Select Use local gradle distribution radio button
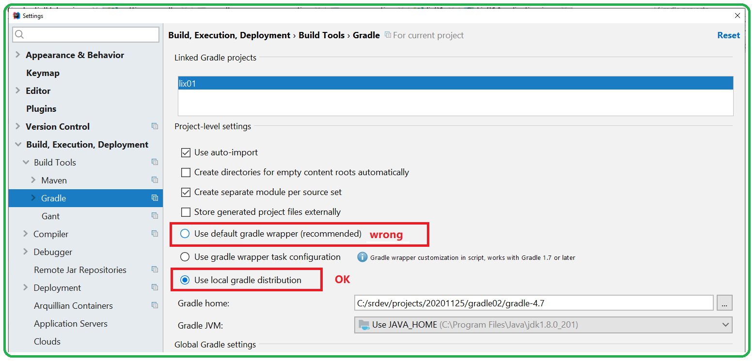This screenshot has width=754, height=361. coord(185,280)
